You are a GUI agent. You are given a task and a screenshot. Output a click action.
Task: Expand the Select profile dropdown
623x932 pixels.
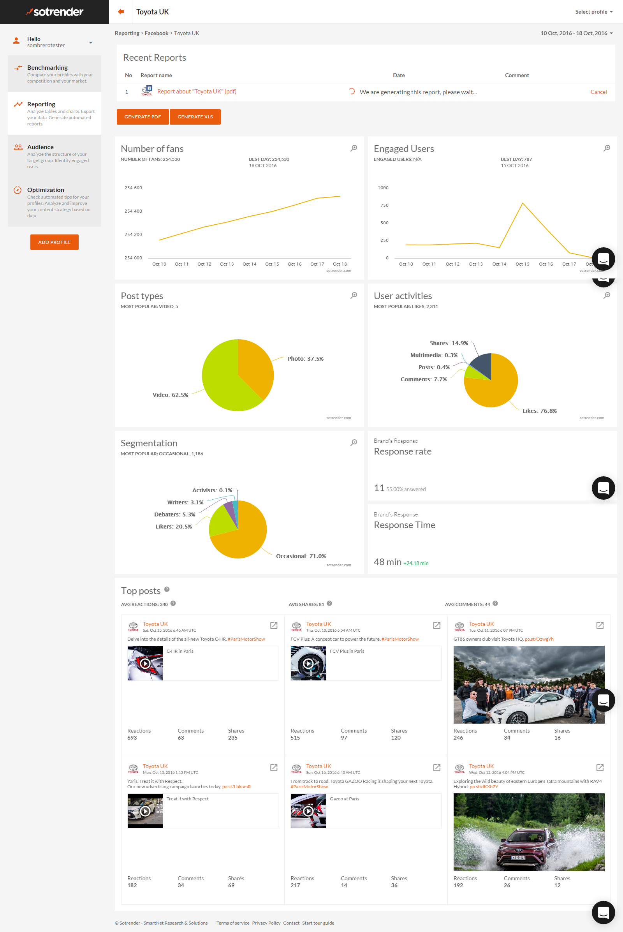pyautogui.click(x=593, y=12)
